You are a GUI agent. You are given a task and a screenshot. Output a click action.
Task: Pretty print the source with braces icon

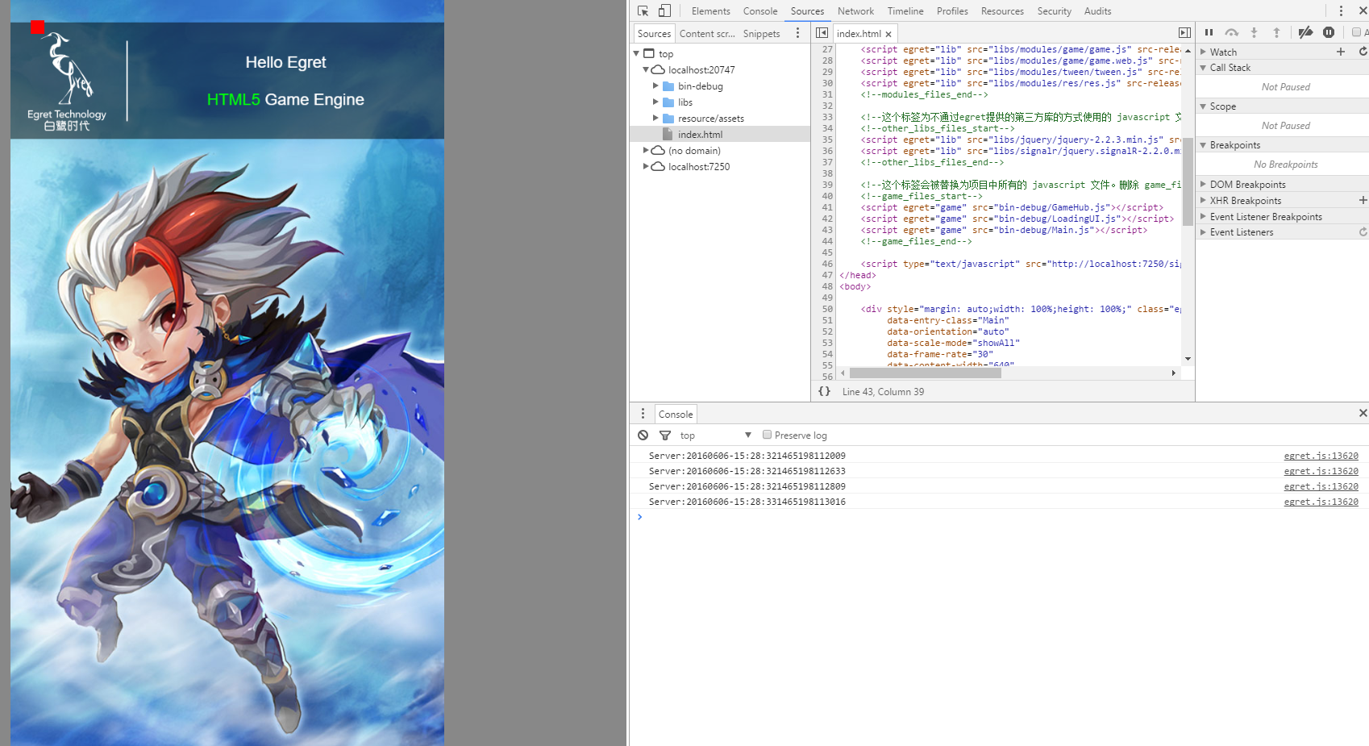point(824,391)
